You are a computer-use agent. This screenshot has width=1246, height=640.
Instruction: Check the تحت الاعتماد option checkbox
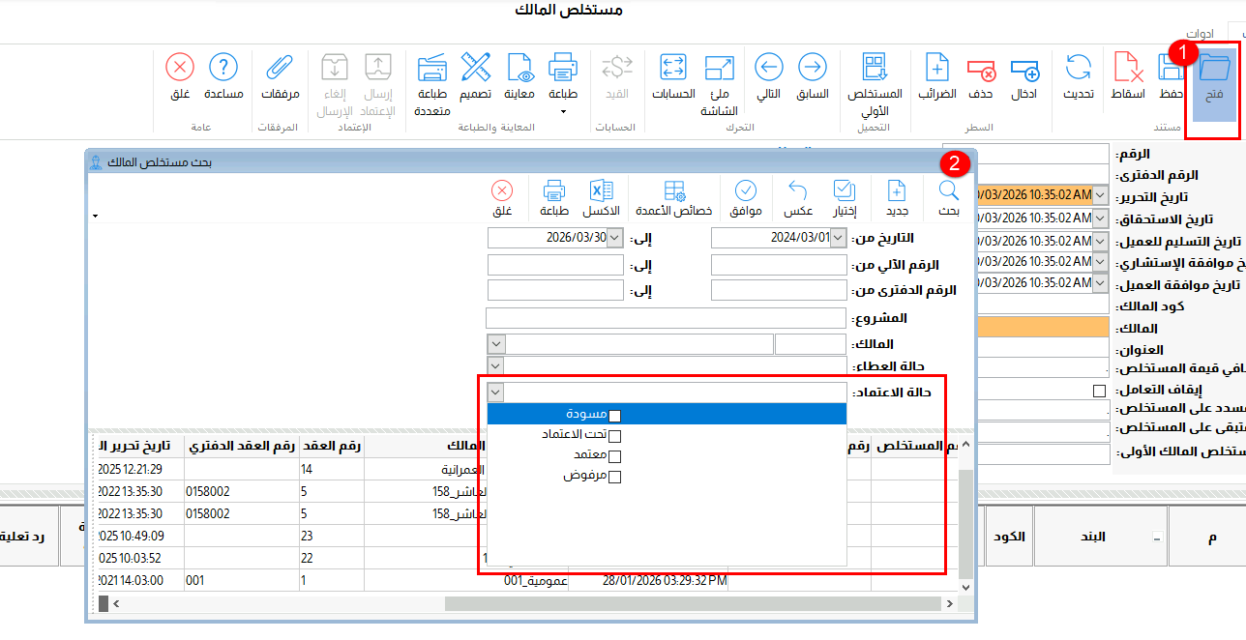(614, 436)
